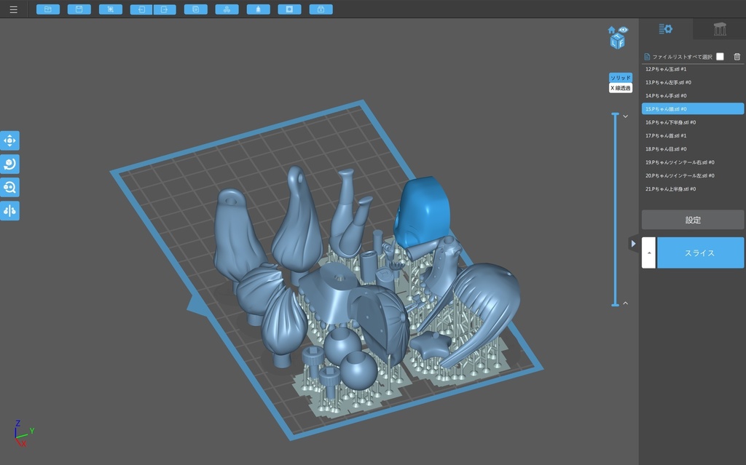Enable ソリッド solid view mode

tap(621, 77)
